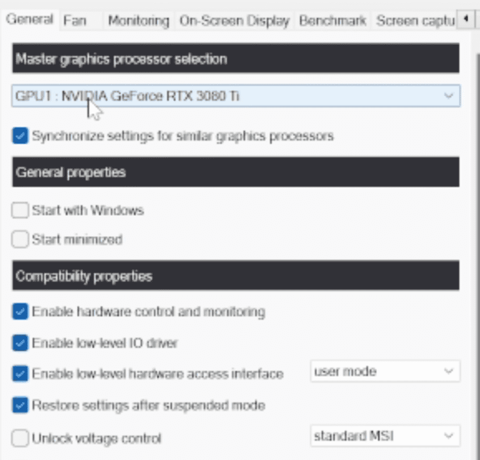Open the master graphics processor dropdown

pos(449,96)
